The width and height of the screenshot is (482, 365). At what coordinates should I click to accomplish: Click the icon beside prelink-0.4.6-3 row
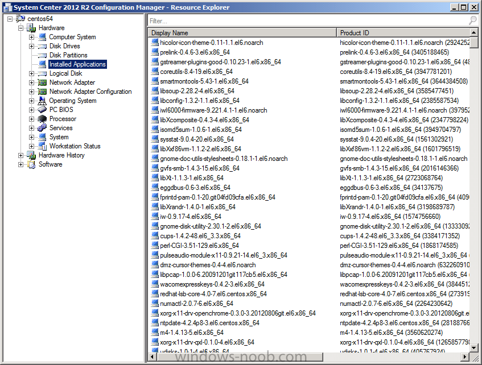155,52
